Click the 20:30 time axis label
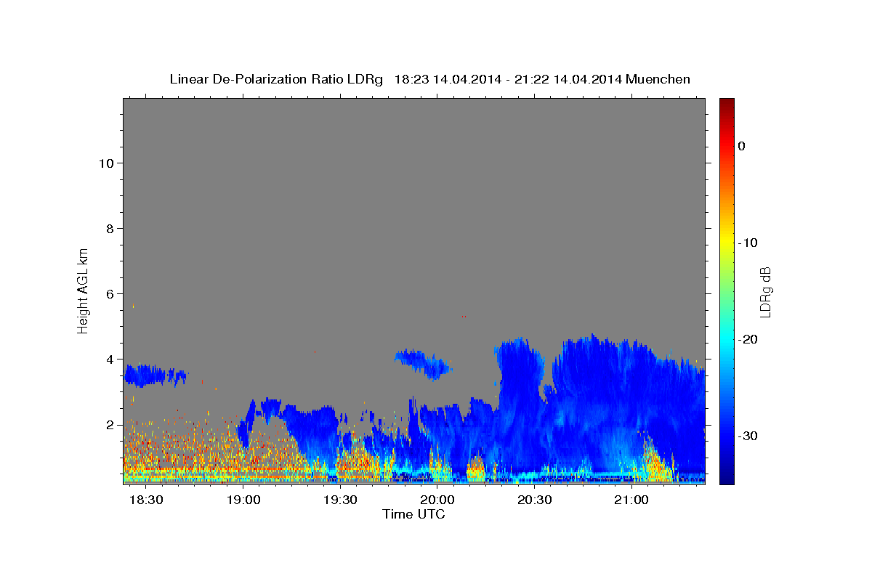This screenshot has height=581, width=872. point(535,500)
